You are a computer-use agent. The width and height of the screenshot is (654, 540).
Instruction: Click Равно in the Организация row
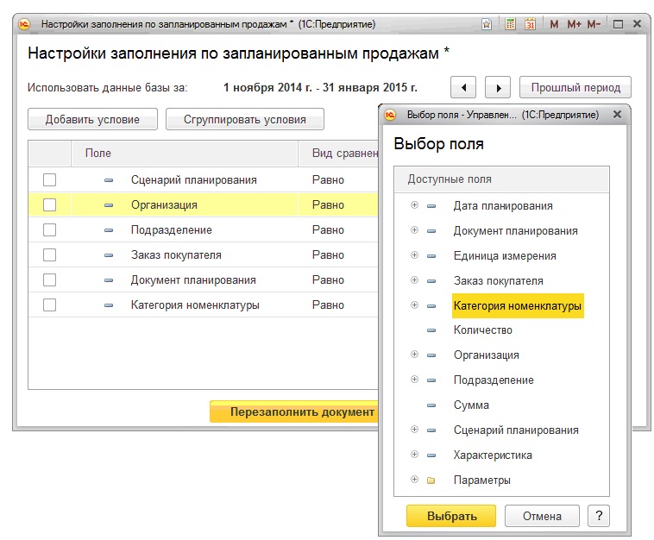point(328,205)
